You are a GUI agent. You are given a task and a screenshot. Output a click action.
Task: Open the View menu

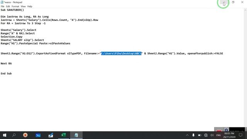click(23, 7)
